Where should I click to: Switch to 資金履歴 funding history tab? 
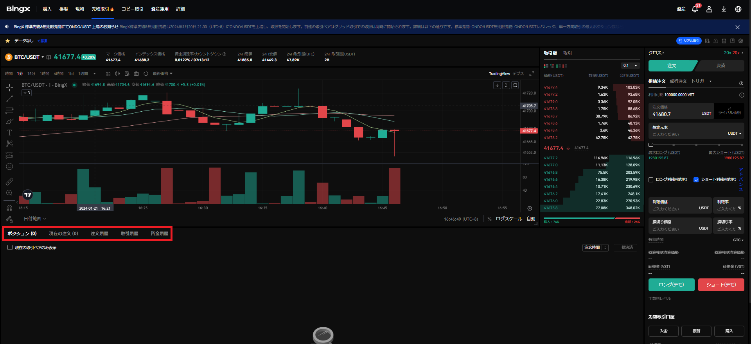(160, 233)
